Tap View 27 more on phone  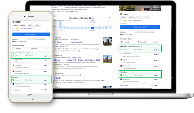point(16,90)
